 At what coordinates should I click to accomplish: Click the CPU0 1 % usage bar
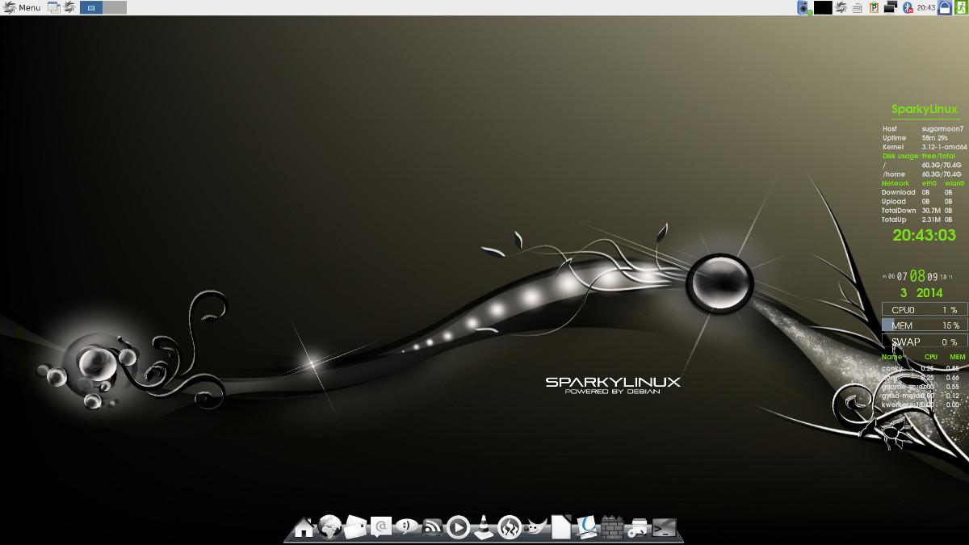point(925,309)
